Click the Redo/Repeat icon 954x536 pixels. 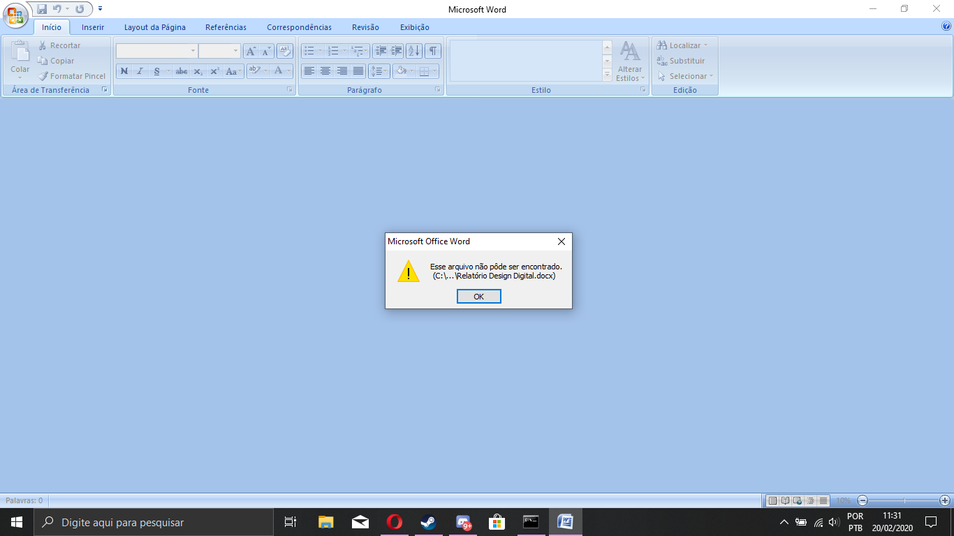tap(80, 9)
